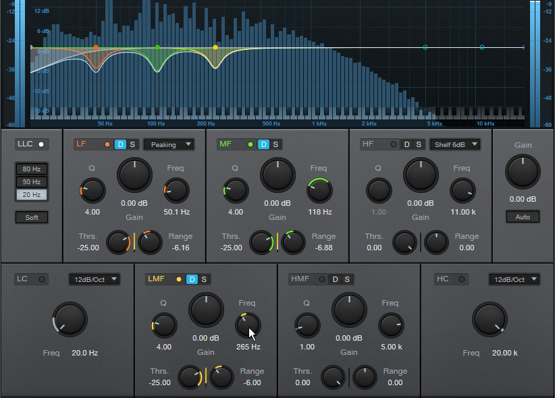This screenshot has width=555, height=398.
Task: Click the orange LF node on EQ curve
Action: click(x=96, y=47)
